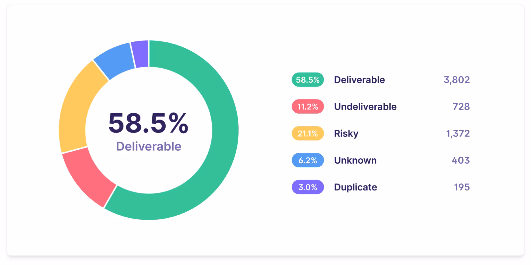Image resolution: width=531 pixels, height=265 pixels.
Task: Click the 3,802 Deliverable count
Action: coord(457,80)
